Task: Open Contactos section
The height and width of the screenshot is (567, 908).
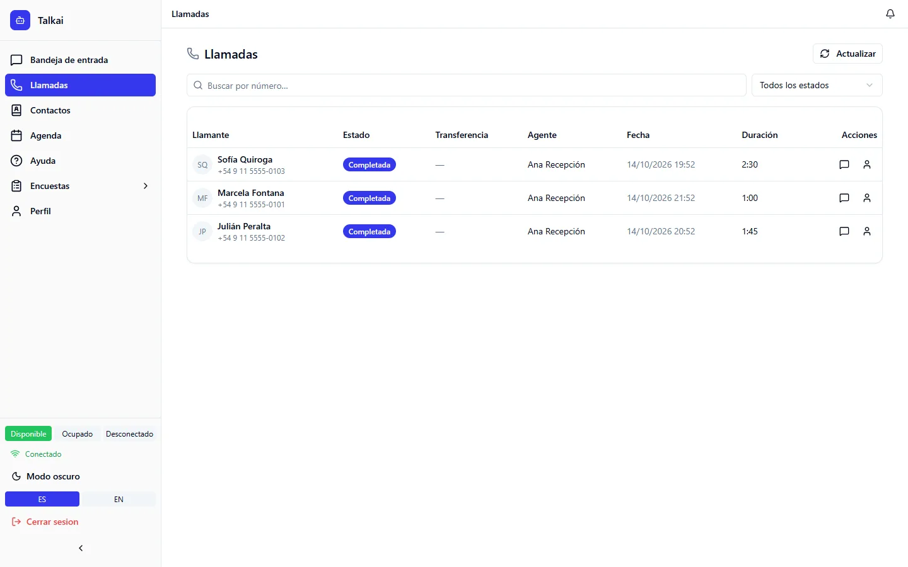Action: [x=80, y=110]
